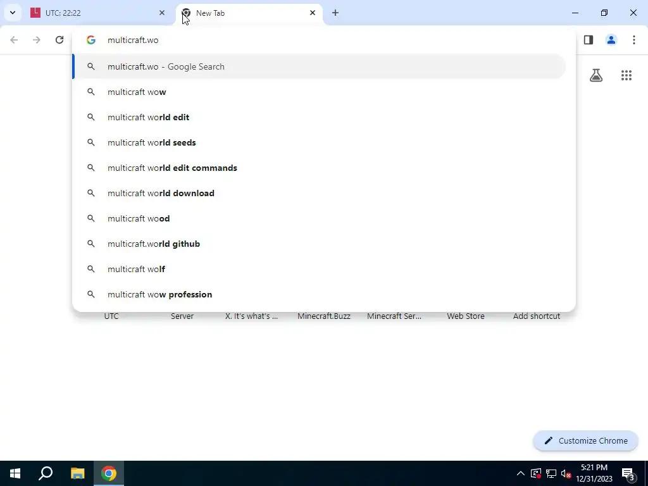Choose suggestion multicraft wood
Image resolution: width=648 pixels, height=486 pixels.
point(319,218)
